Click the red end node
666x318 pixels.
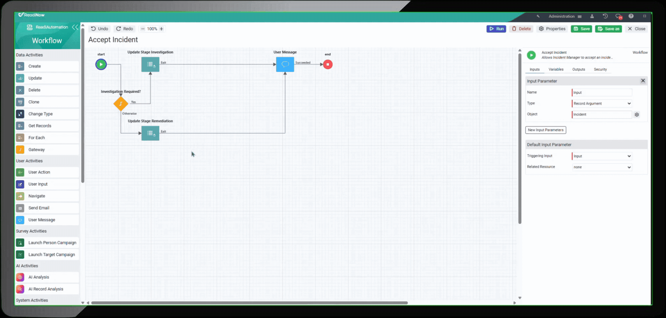coord(327,65)
